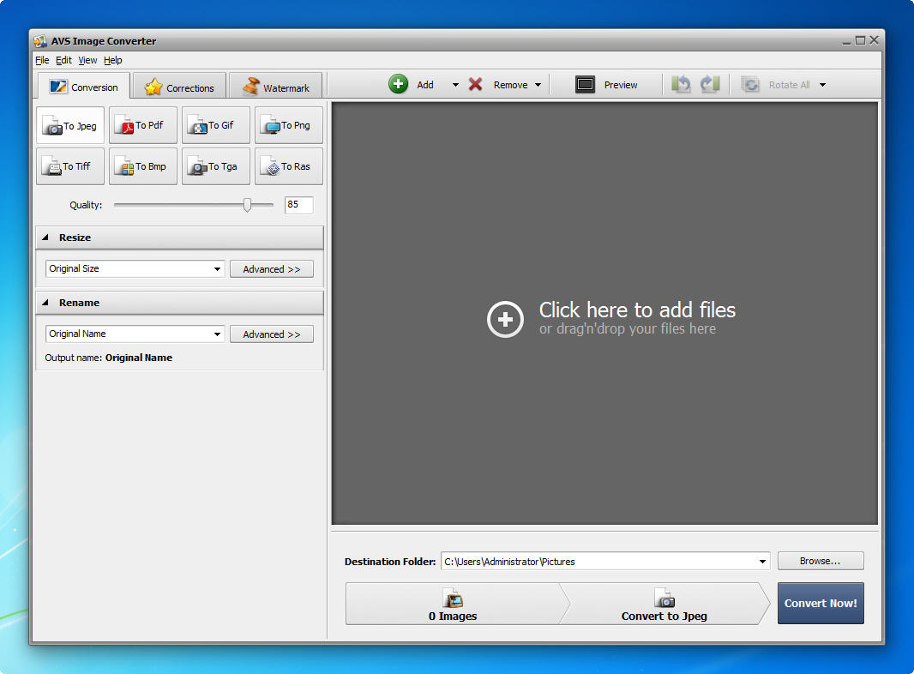914x674 pixels.
Task: Click the 0 Images step indicator
Action: pos(453,604)
